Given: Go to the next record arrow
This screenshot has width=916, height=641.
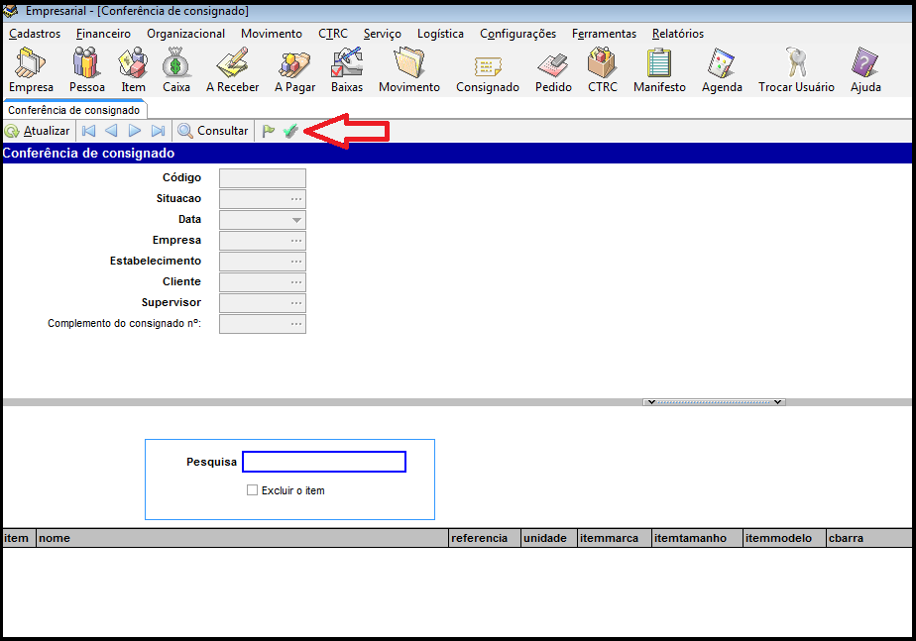Looking at the screenshot, I should [x=135, y=131].
